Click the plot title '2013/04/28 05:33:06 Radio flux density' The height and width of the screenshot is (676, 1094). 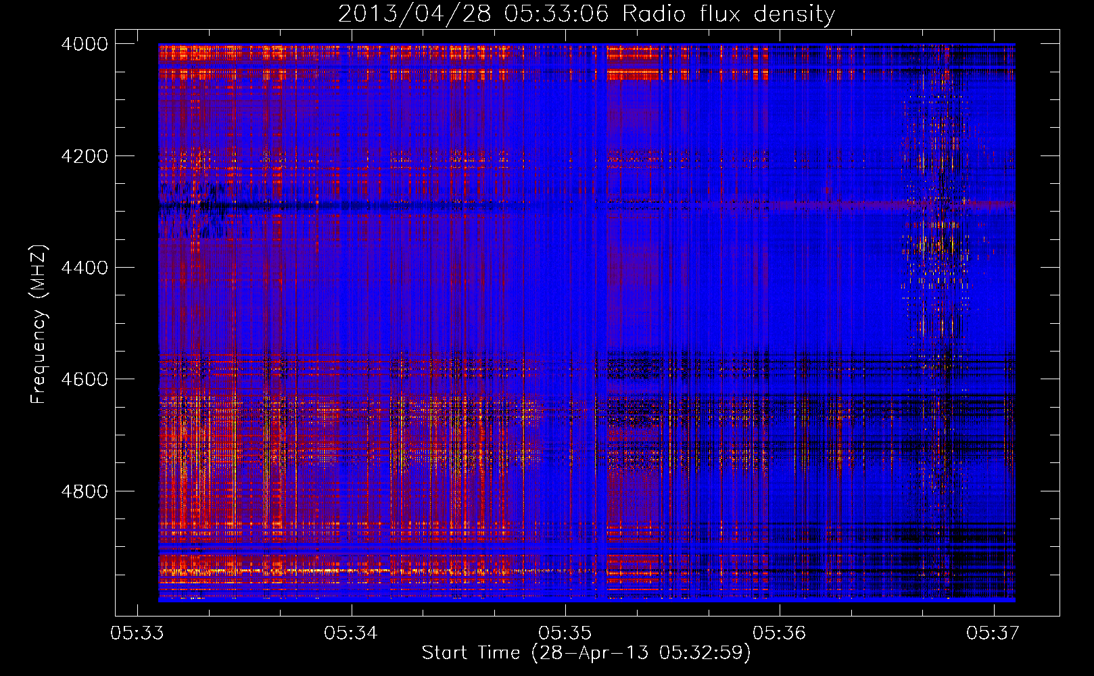[x=586, y=14]
